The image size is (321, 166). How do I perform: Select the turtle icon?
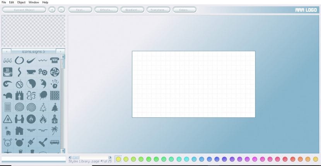[7, 95]
